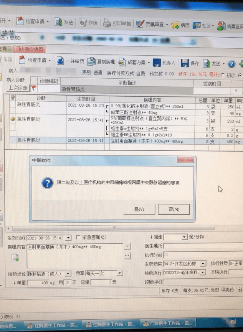
Task: Open 成套方案 icon
Action: pos(122,62)
